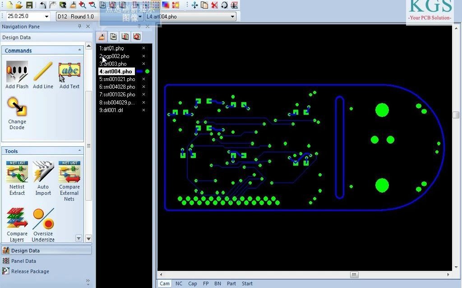Switch to the Part tab

click(231, 283)
